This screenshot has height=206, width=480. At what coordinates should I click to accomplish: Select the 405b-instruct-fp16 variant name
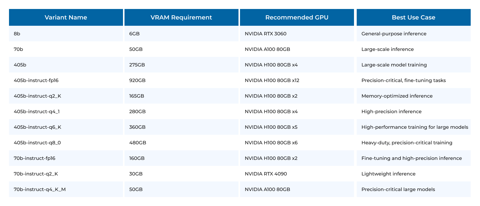(x=36, y=81)
